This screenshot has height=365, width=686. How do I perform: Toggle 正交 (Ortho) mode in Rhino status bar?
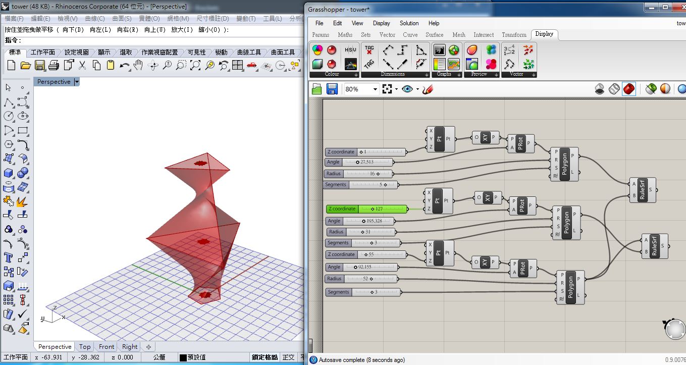tap(289, 357)
